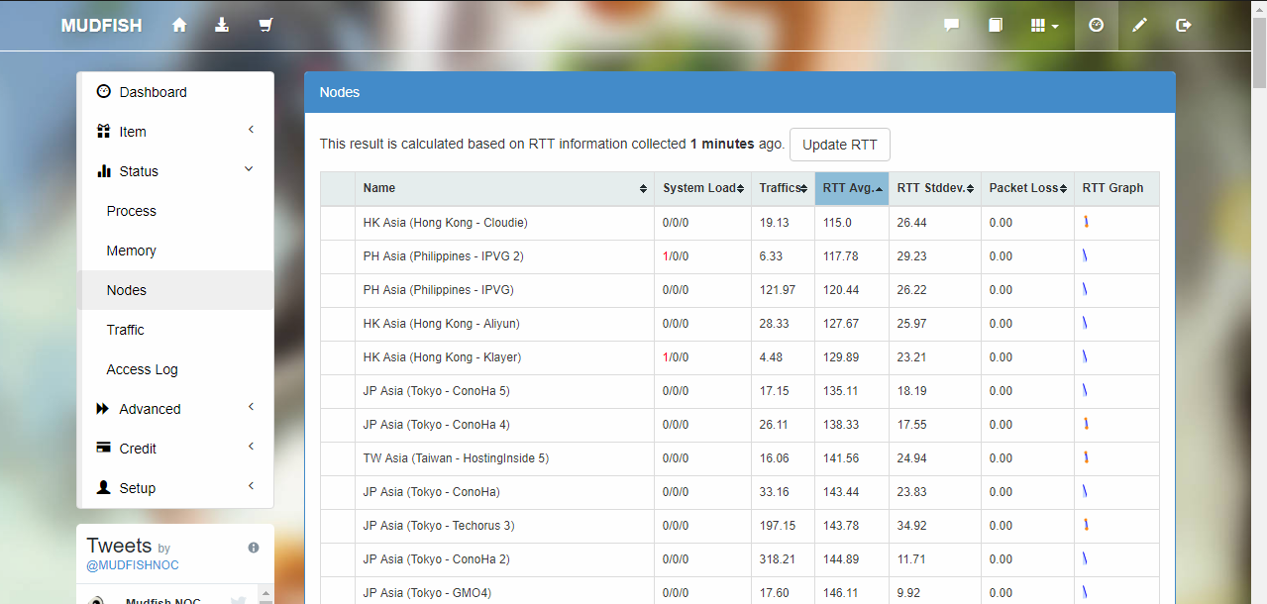Select HK Asia (Hong Kong - Cloudie) name
This screenshot has width=1267, height=604.
[445, 223]
